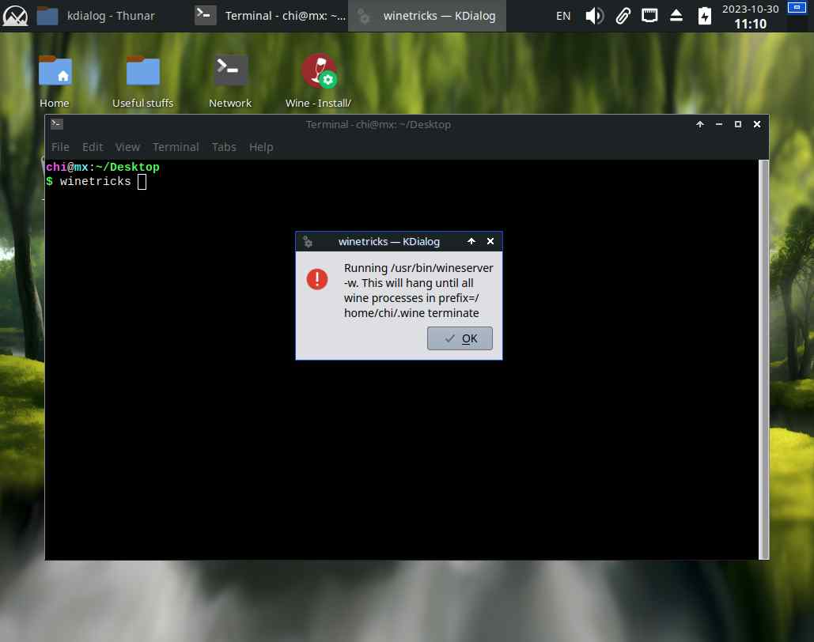The width and height of the screenshot is (814, 642).
Task: Click the eject removable media tray icon
Action: click(676, 16)
